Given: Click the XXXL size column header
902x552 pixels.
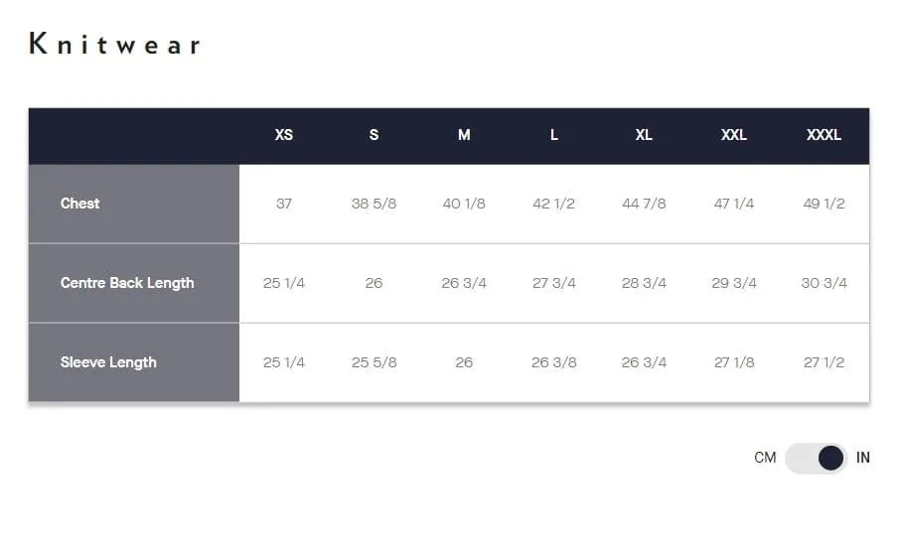Looking at the screenshot, I should click(x=824, y=135).
